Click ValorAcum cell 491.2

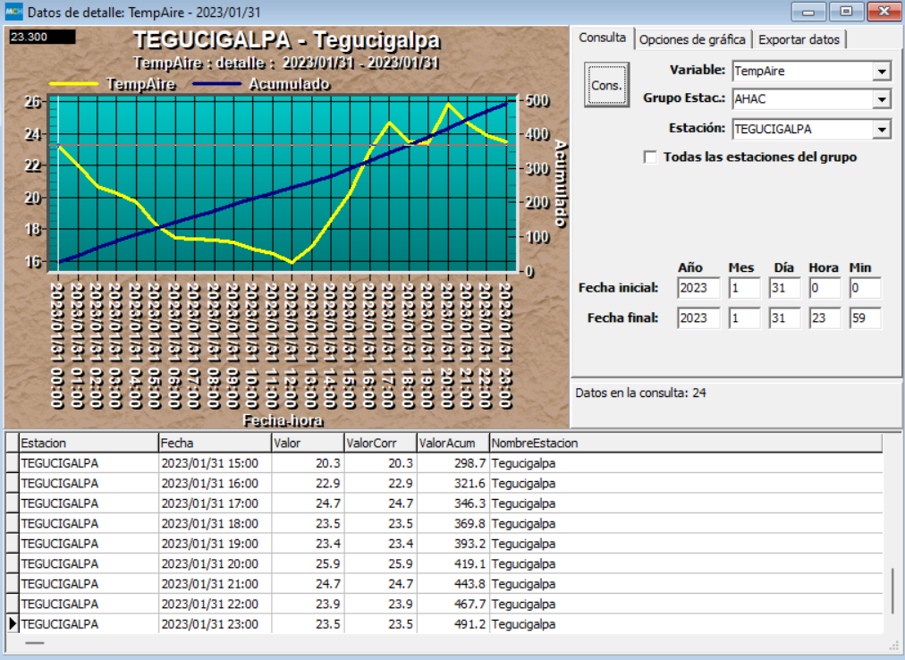click(x=453, y=624)
